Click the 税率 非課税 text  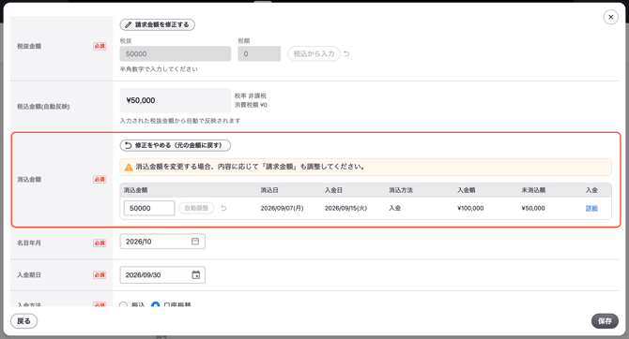pyautogui.click(x=251, y=96)
